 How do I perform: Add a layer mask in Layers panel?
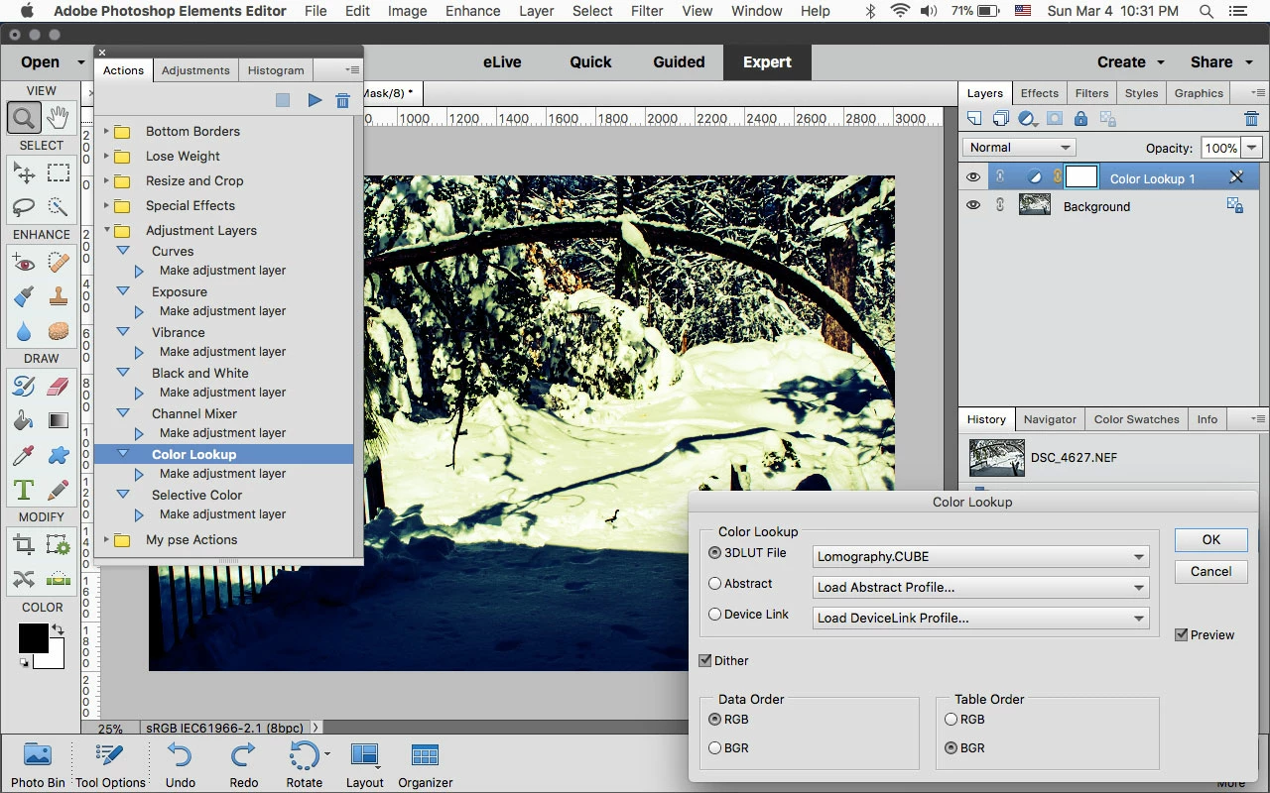pos(1055,119)
